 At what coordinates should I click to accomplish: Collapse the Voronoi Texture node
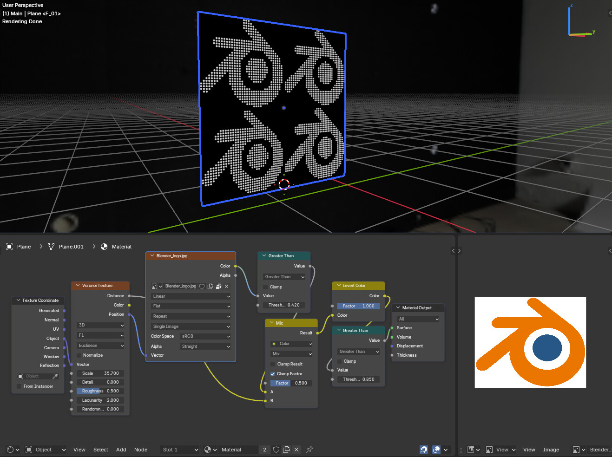coord(78,286)
